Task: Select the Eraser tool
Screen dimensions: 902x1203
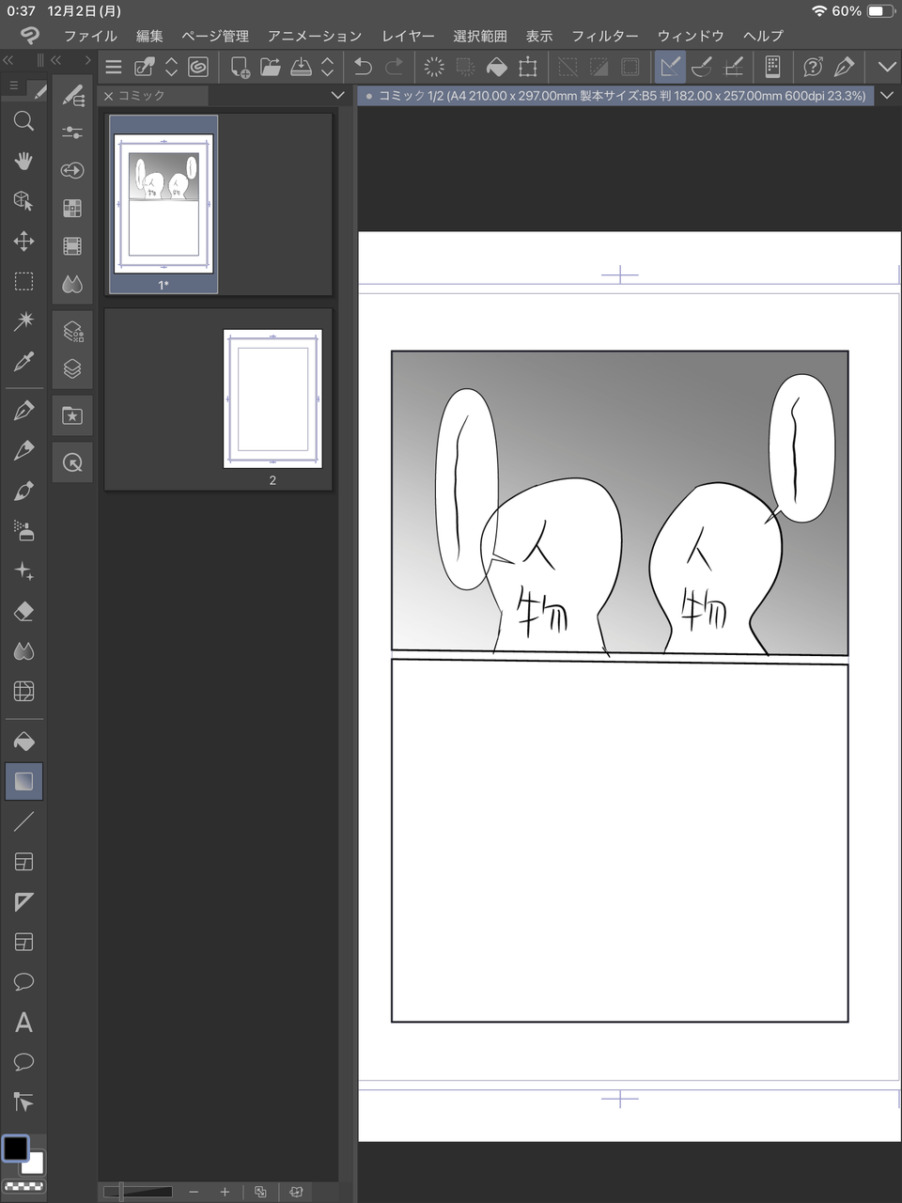Action: [23, 612]
